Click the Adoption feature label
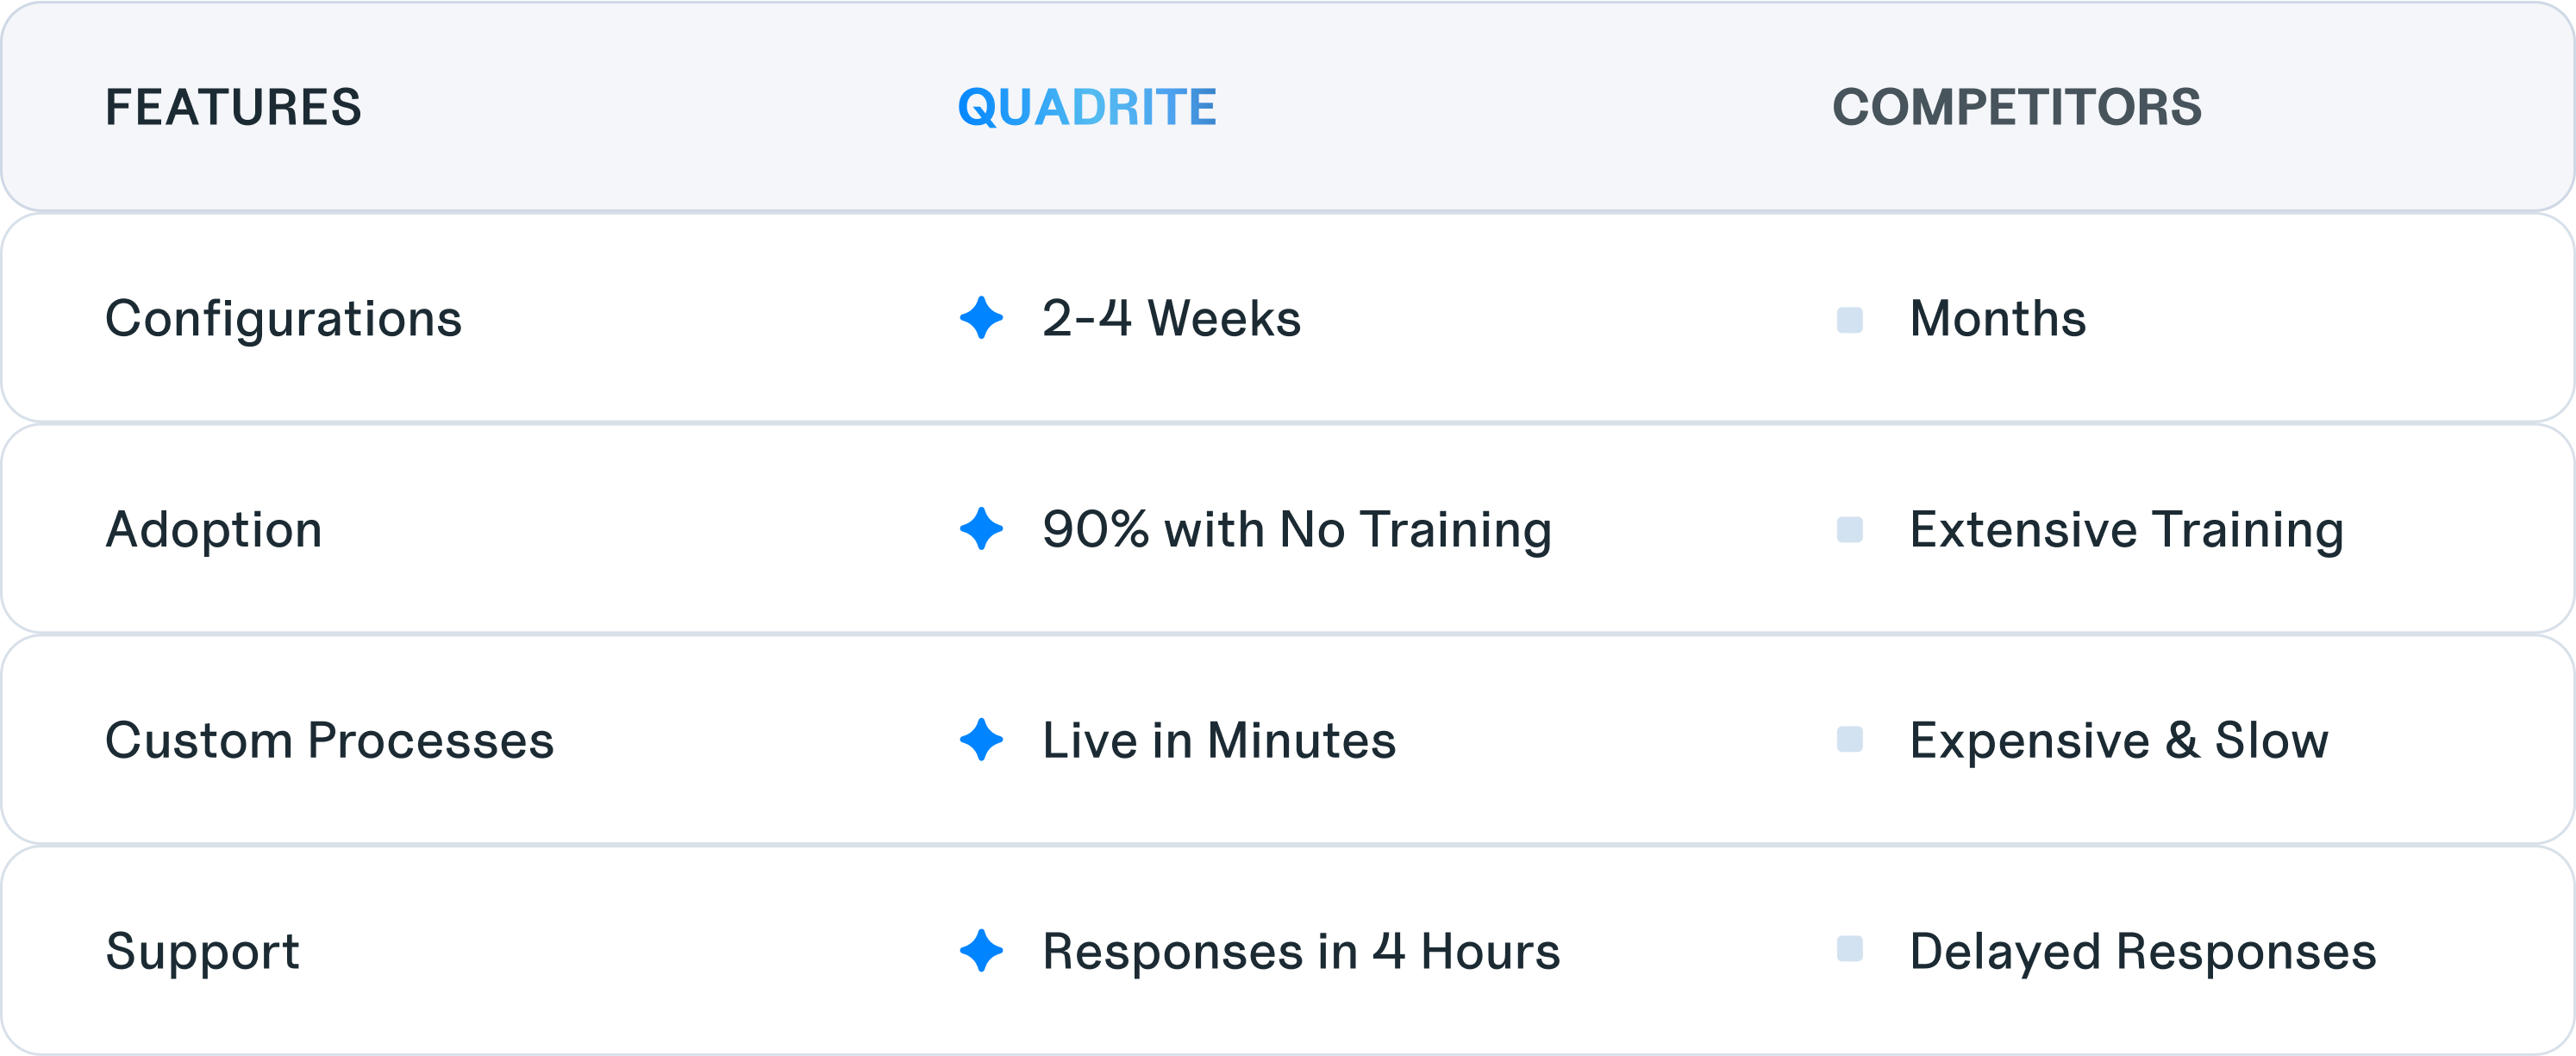This screenshot has height=1056, width=2576. click(x=214, y=530)
